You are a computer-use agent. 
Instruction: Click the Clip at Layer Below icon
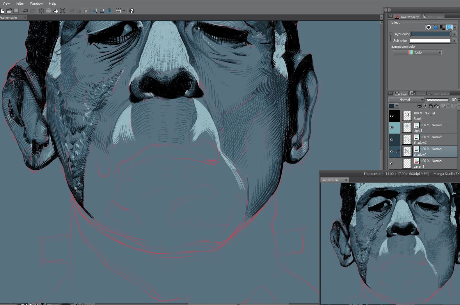(x=419, y=106)
